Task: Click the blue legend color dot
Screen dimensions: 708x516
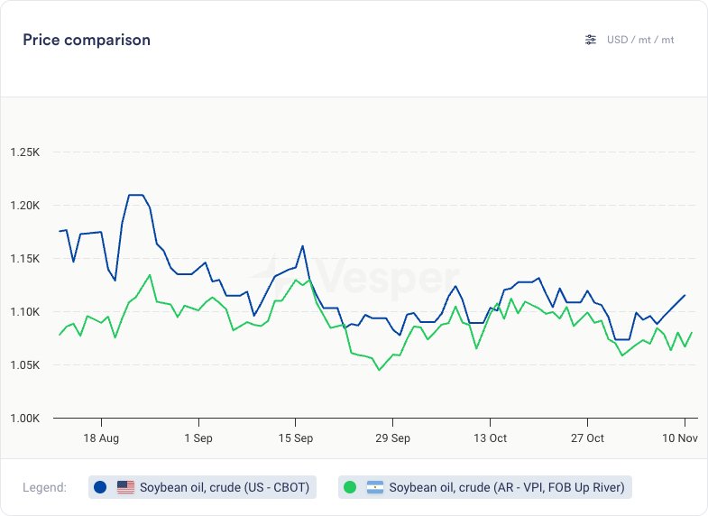Action: (x=100, y=488)
